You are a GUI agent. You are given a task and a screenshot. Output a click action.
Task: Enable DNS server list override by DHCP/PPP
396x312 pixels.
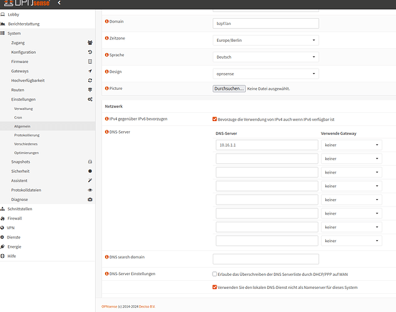click(x=215, y=274)
